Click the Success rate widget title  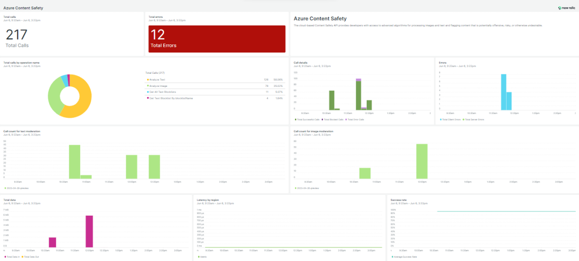pos(398,199)
